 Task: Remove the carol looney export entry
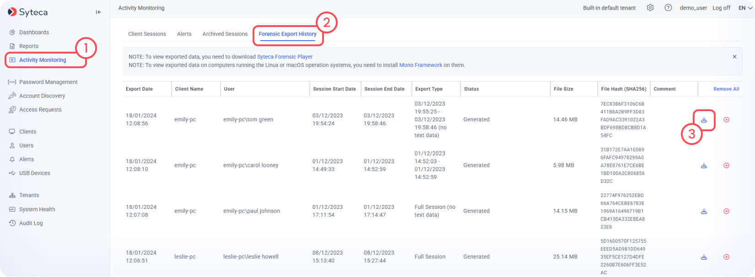click(x=726, y=165)
